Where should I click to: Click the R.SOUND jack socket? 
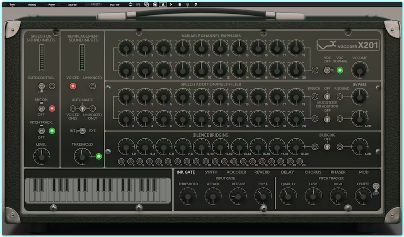click(x=340, y=96)
